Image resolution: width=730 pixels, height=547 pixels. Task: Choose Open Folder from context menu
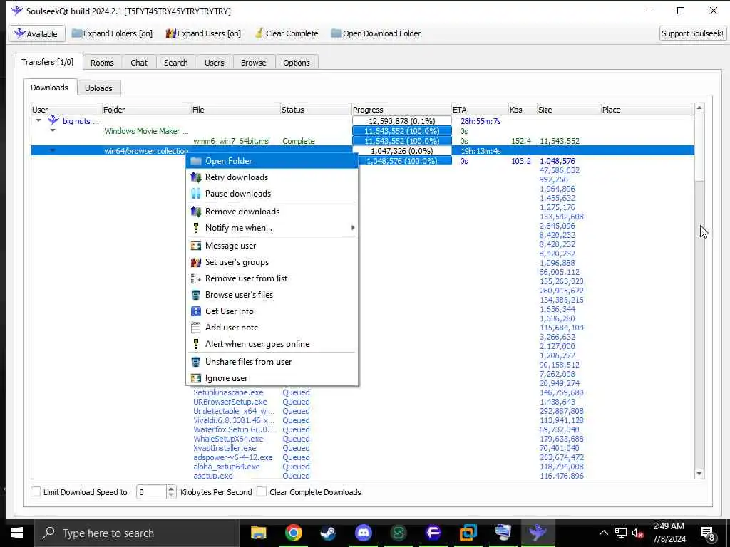(272, 161)
